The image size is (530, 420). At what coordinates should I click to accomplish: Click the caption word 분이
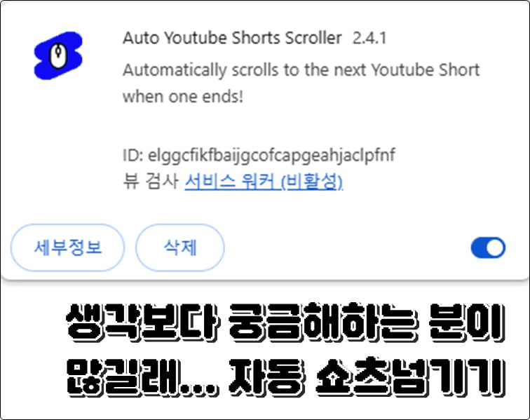click(467, 322)
